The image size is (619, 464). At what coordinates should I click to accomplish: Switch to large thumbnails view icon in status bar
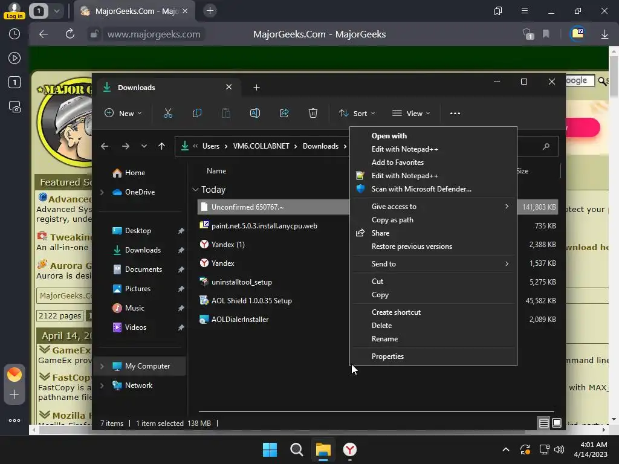tap(557, 424)
